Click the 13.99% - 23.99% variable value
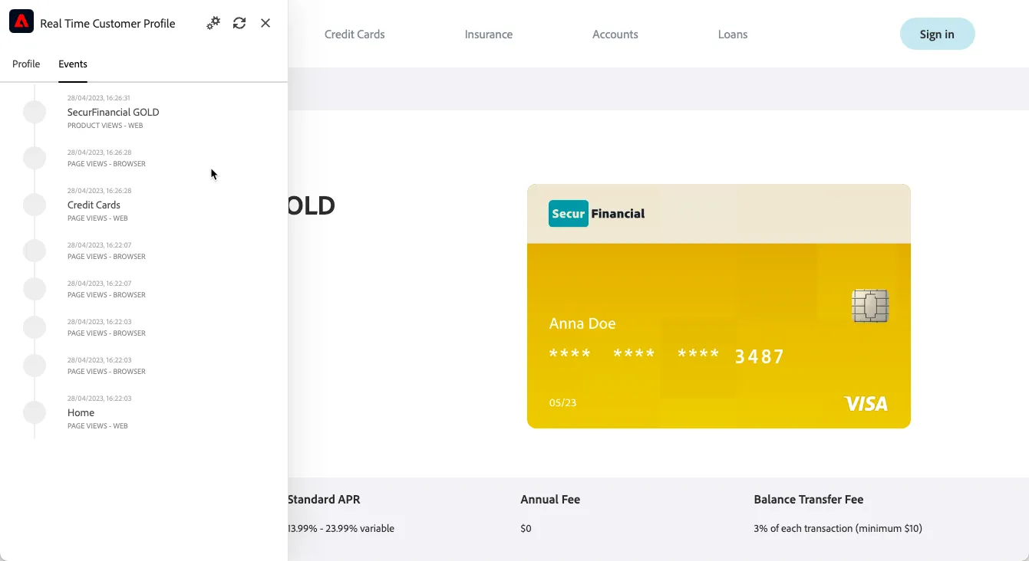Image resolution: width=1029 pixels, height=561 pixels. click(341, 529)
